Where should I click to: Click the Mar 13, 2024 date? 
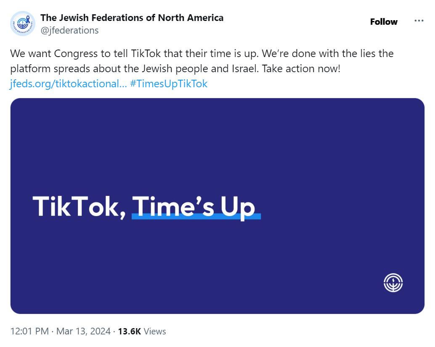[x=83, y=331]
